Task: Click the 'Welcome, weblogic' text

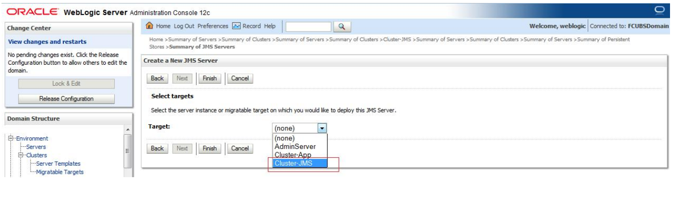Action: [x=557, y=26]
